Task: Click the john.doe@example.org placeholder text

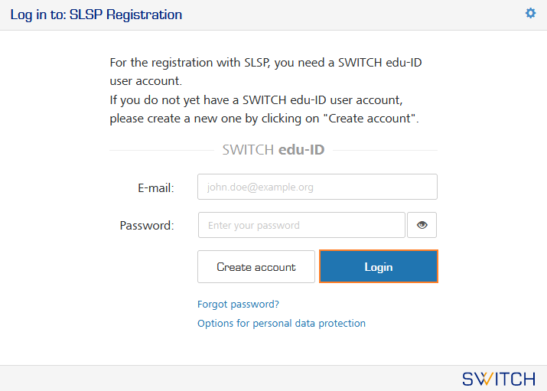Action: (x=260, y=187)
